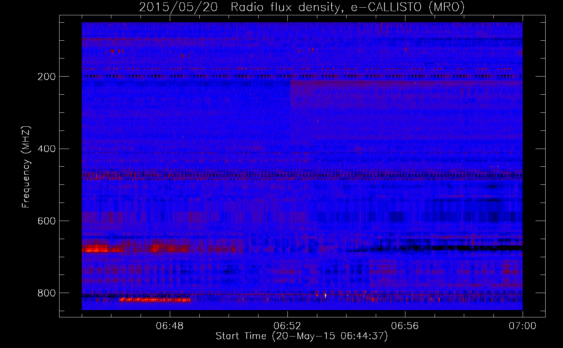The height and width of the screenshot is (348, 563).
Task: Click the 07:00 time tick label
Action: [523, 326]
